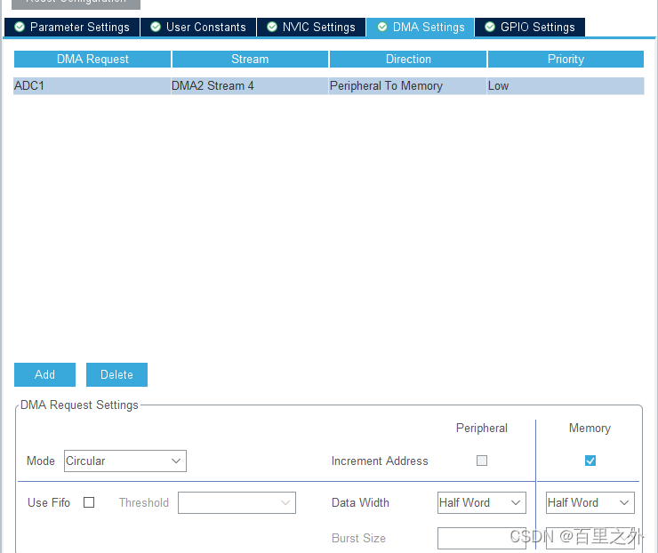The image size is (658, 553).
Task: Select the ADC1 DMA request cell
Action: click(92, 86)
